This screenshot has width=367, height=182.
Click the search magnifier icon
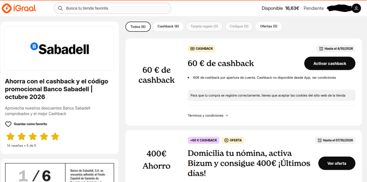[x=60, y=9]
